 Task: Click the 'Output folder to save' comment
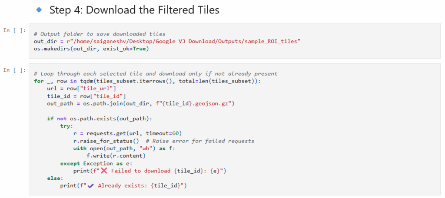tap(100, 34)
